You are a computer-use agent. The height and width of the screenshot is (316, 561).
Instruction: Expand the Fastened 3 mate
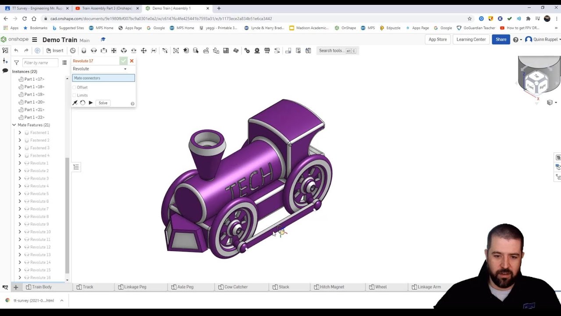click(x=20, y=148)
